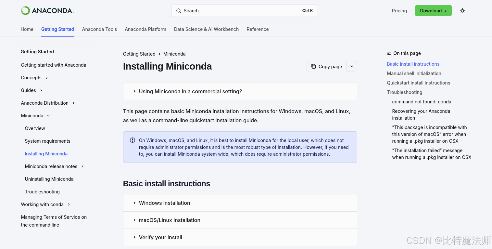492x249 pixels.
Task: Open the Copy page dropdown arrow
Action: [x=352, y=66]
